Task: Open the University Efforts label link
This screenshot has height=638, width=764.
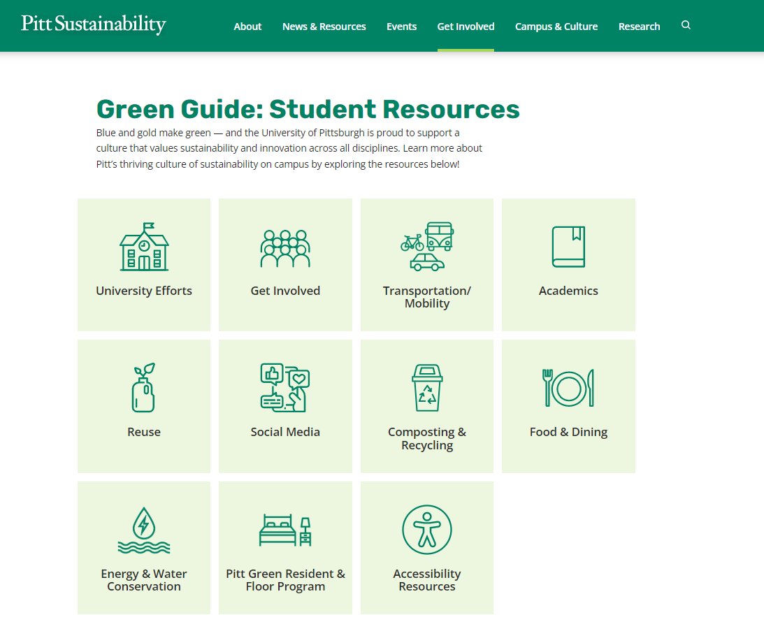Action: click(x=144, y=291)
